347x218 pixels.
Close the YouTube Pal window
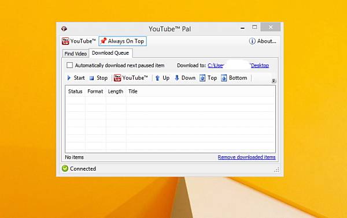(271, 27)
